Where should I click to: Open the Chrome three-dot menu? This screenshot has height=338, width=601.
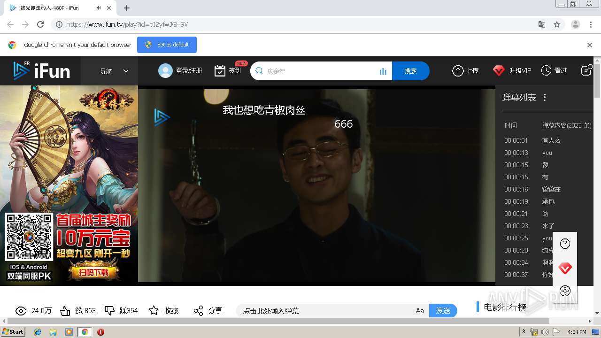591,24
